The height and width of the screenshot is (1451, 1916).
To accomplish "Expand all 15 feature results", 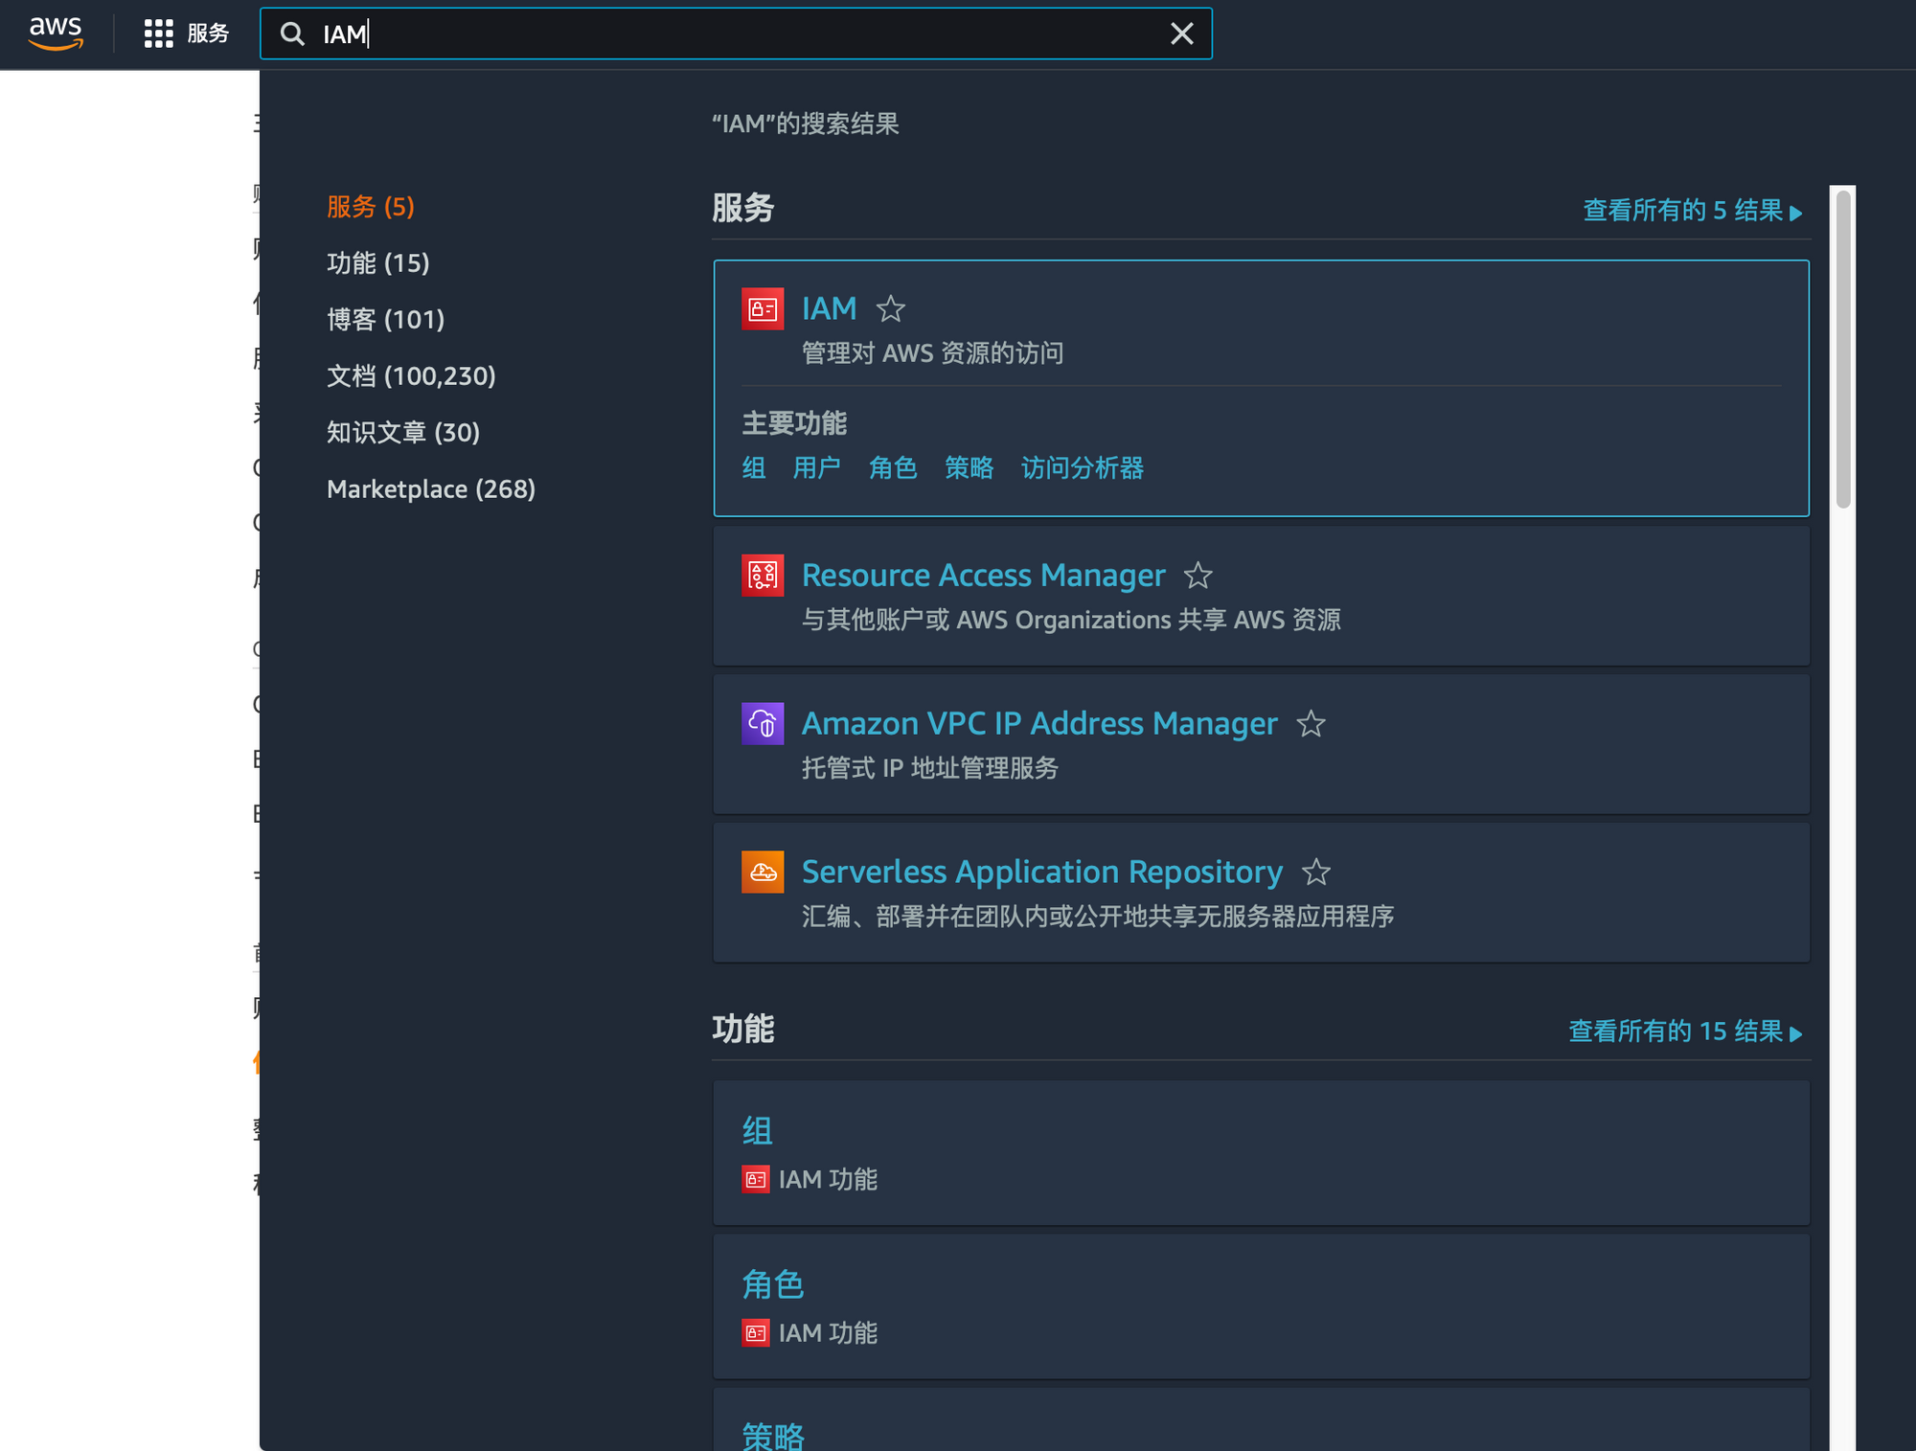I will click(x=1684, y=1032).
